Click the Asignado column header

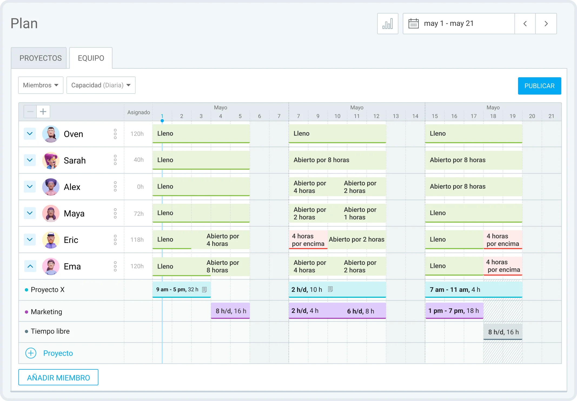139,112
